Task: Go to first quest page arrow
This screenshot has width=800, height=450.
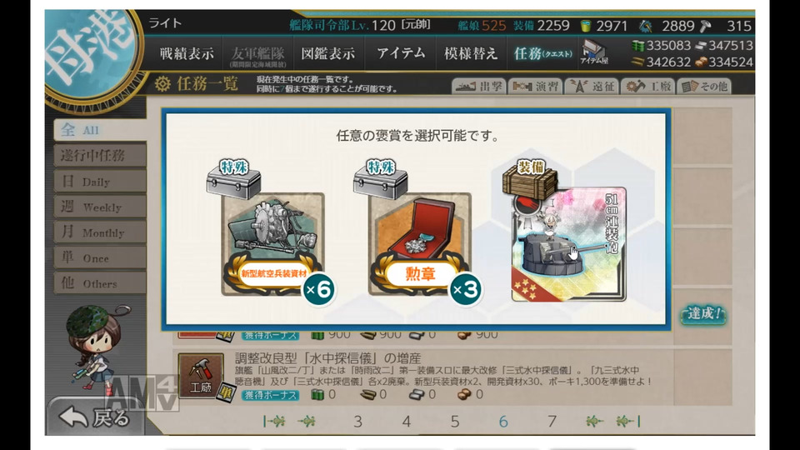Action: click(274, 421)
